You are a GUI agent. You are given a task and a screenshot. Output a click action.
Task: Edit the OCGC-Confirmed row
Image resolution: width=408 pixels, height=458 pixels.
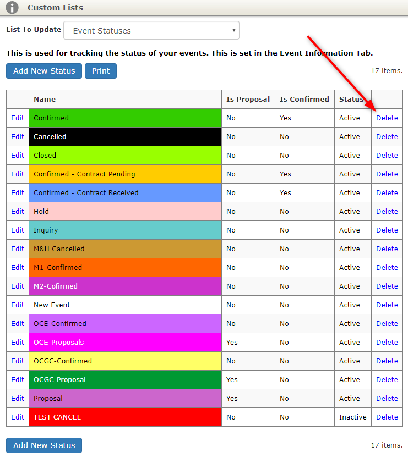[x=18, y=361]
